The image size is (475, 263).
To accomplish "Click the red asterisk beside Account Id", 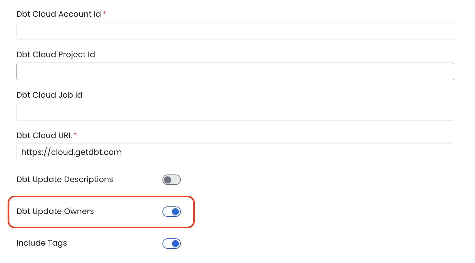I will coord(104,13).
